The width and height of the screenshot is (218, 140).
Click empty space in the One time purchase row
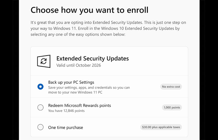111,127
